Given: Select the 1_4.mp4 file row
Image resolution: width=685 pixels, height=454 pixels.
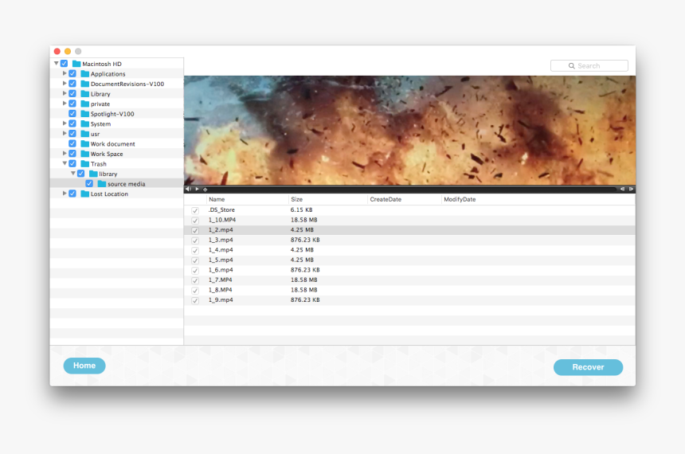Looking at the screenshot, I should [x=409, y=250].
